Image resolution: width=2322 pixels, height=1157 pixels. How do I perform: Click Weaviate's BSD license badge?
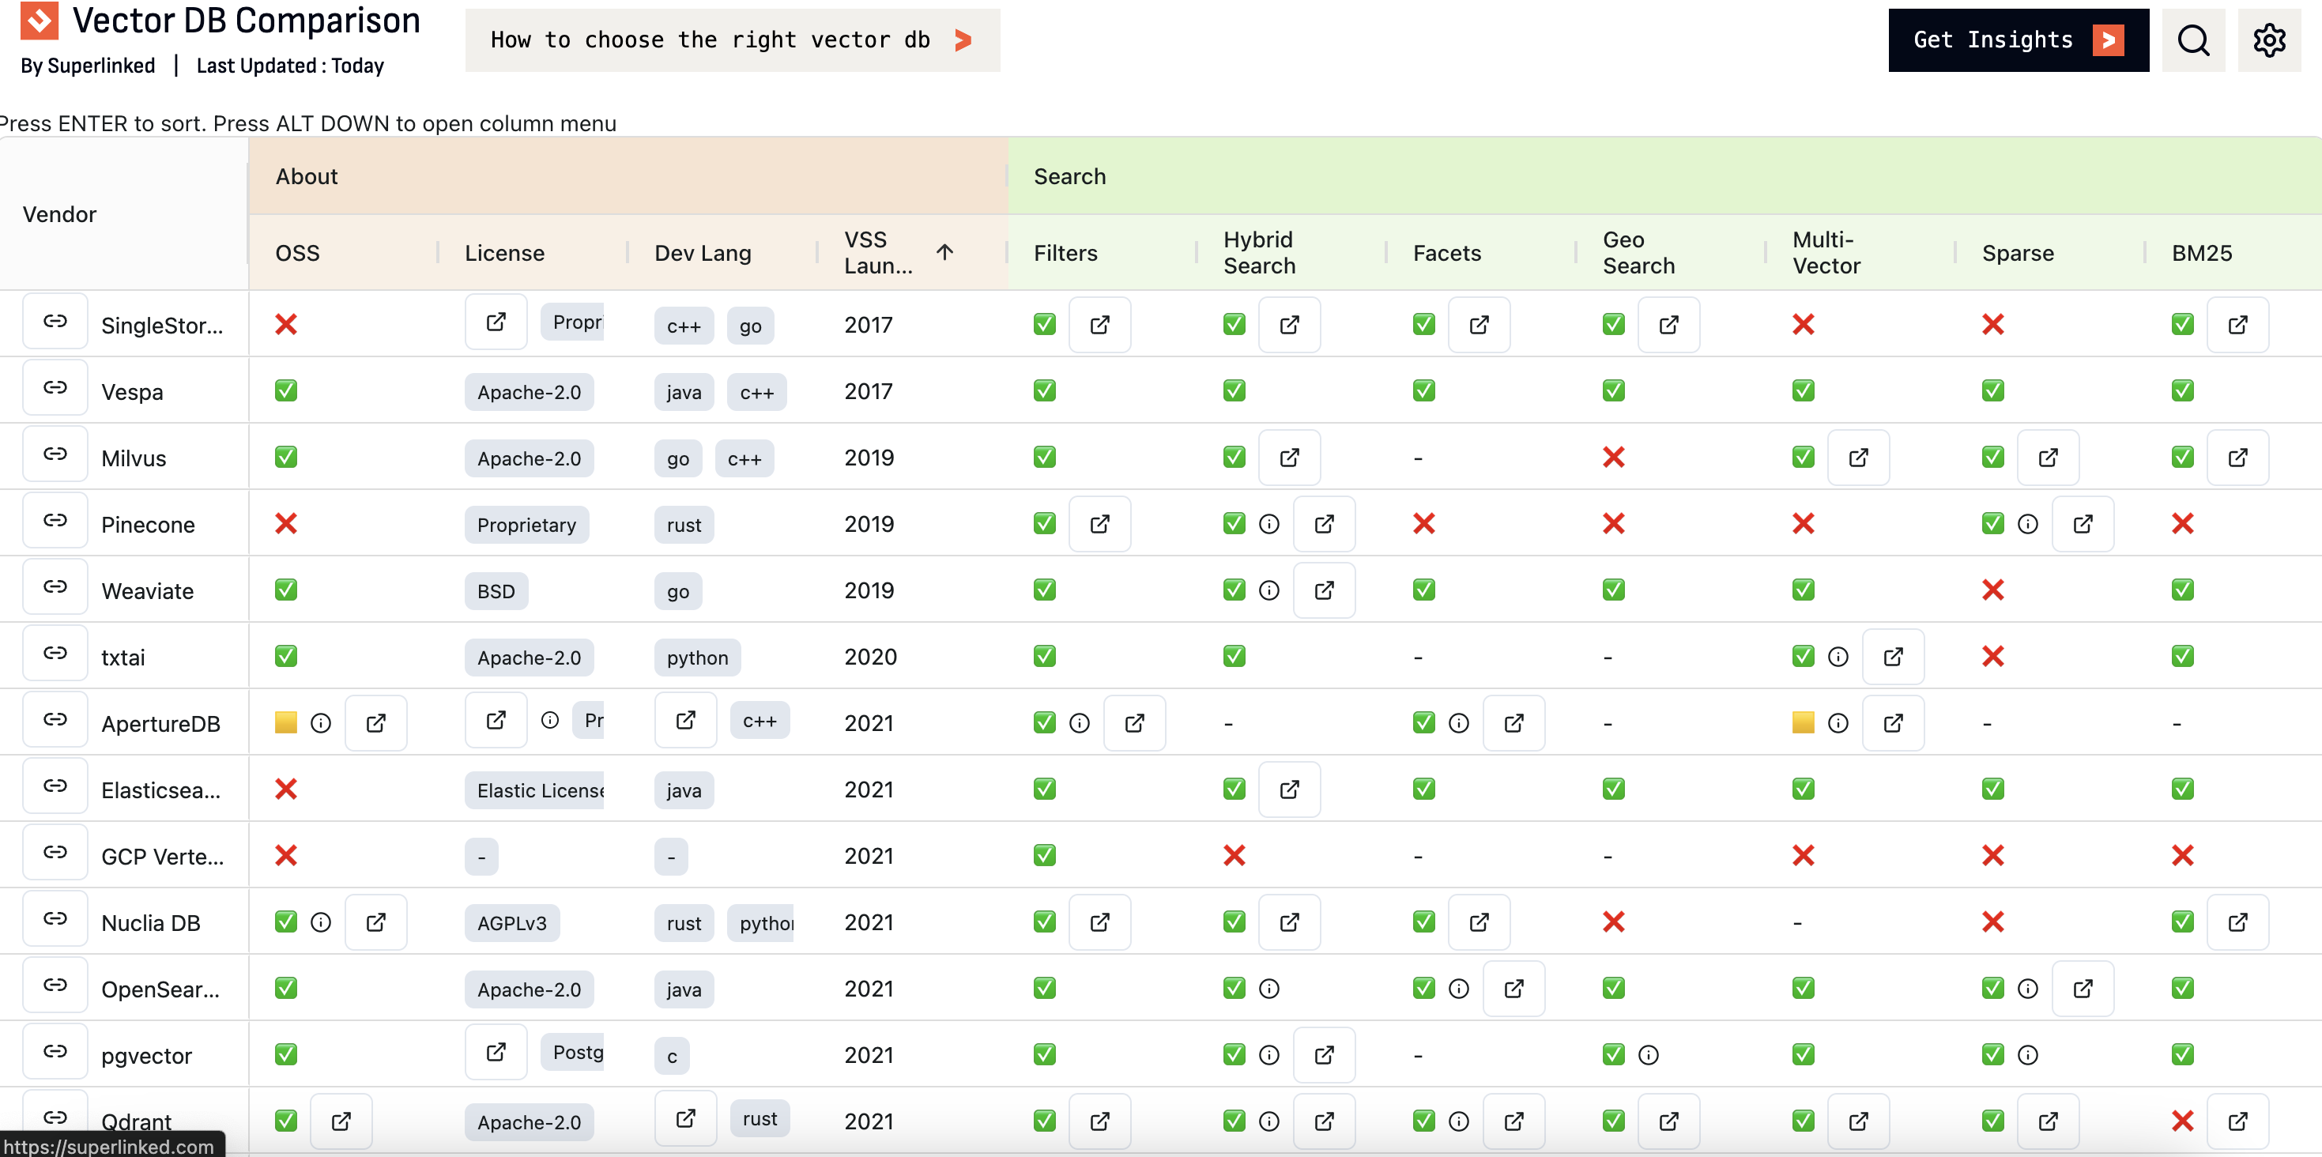pos(496,591)
